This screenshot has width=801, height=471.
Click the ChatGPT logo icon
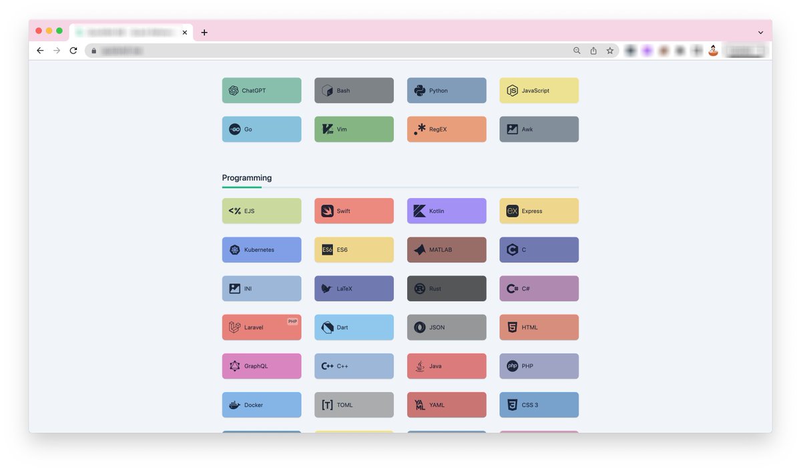pyautogui.click(x=234, y=91)
